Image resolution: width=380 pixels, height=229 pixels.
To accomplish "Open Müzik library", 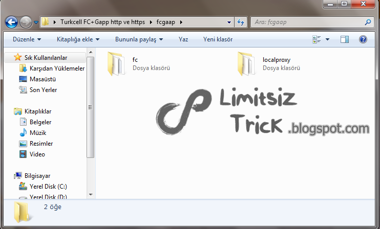I will click(x=38, y=133).
